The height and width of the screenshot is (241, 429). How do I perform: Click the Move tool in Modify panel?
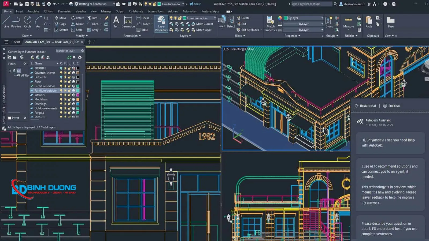click(61, 18)
